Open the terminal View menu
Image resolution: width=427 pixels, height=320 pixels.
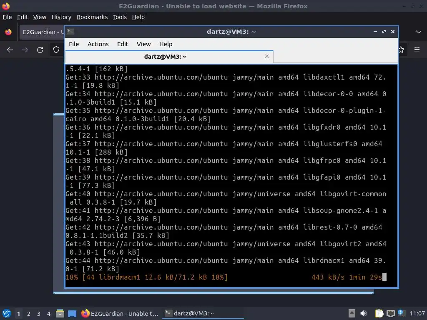tap(143, 44)
